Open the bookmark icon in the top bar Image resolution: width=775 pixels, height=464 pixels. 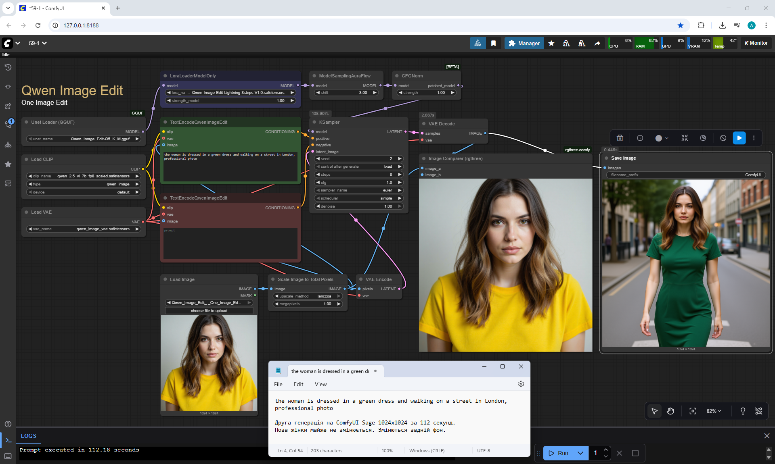tap(493, 43)
